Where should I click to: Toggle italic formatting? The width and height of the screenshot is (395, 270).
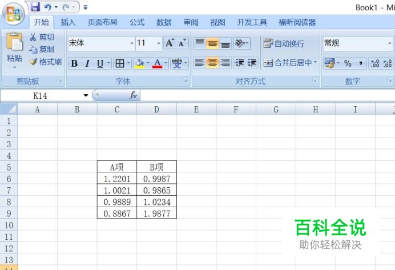[x=87, y=63]
